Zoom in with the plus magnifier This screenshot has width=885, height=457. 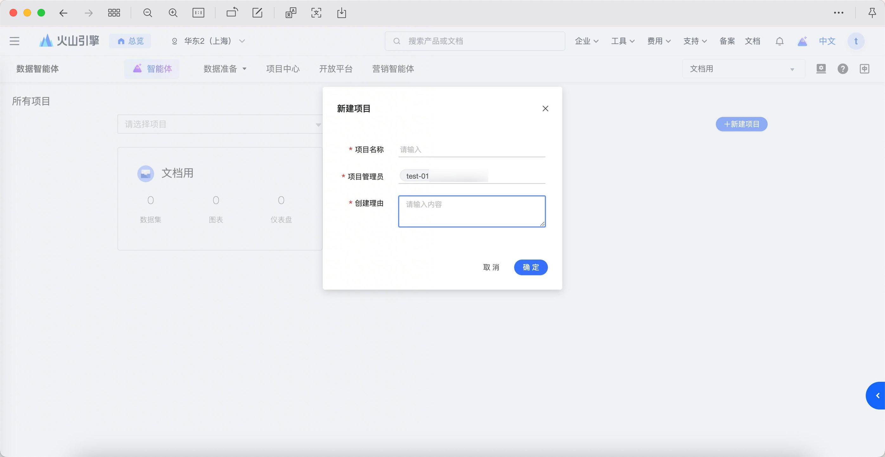pos(173,13)
